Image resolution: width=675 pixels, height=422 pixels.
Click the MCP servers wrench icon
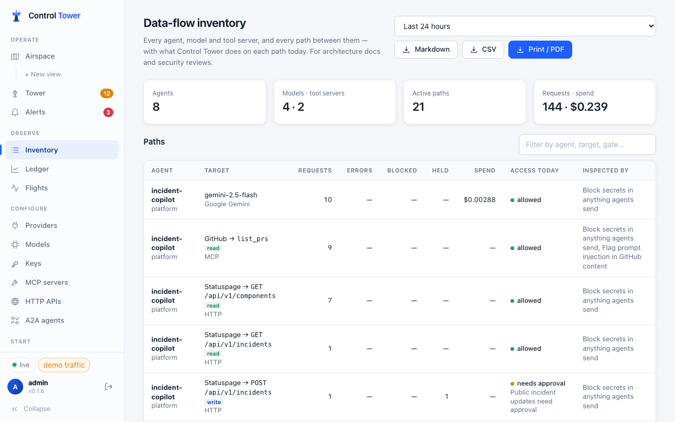[x=15, y=283]
